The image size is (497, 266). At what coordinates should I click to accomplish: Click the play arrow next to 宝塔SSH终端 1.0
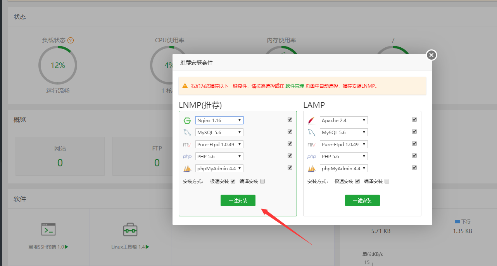tap(67, 247)
